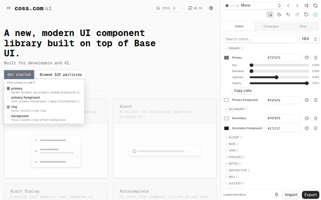Toggle the green power button
321x200 pixels.
tap(315, 14)
